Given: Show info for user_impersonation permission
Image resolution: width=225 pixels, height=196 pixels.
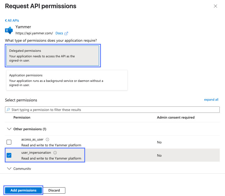Looking at the screenshot, I should pyautogui.click(x=55, y=153).
